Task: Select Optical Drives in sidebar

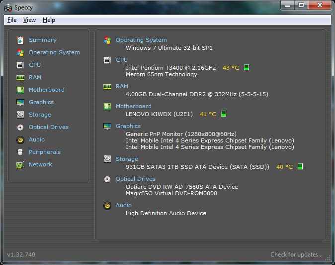Action: tap(49, 127)
